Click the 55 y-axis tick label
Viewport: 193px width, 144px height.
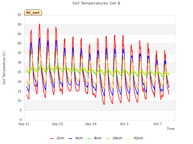19,15
